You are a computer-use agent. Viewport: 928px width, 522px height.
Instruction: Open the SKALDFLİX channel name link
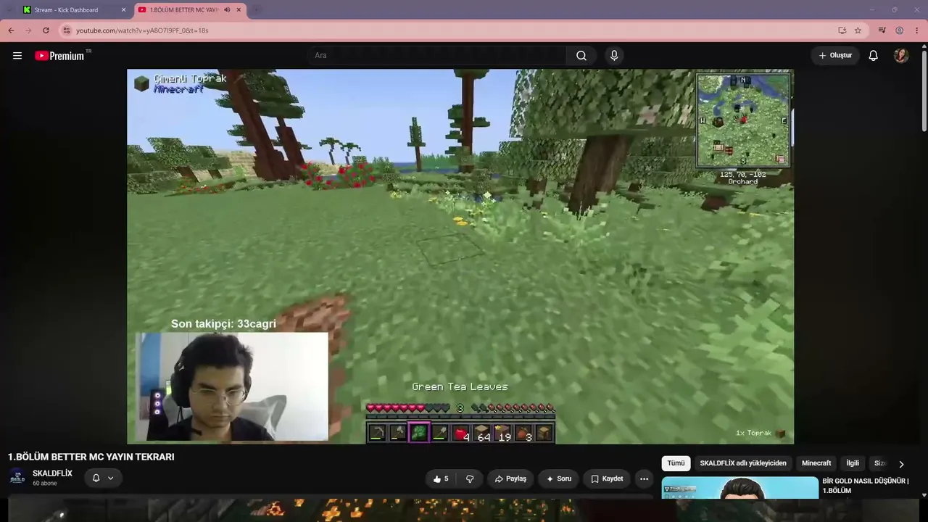pyautogui.click(x=52, y=473)
